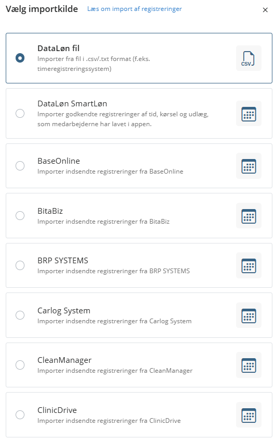Select the BRP SYSTEMS radio button
This screenshot has height=439, width=275.
click(x=20, y=265)
